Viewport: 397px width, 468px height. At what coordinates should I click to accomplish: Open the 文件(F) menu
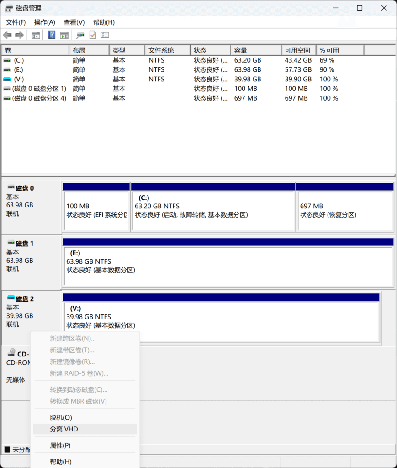[15, 22]
